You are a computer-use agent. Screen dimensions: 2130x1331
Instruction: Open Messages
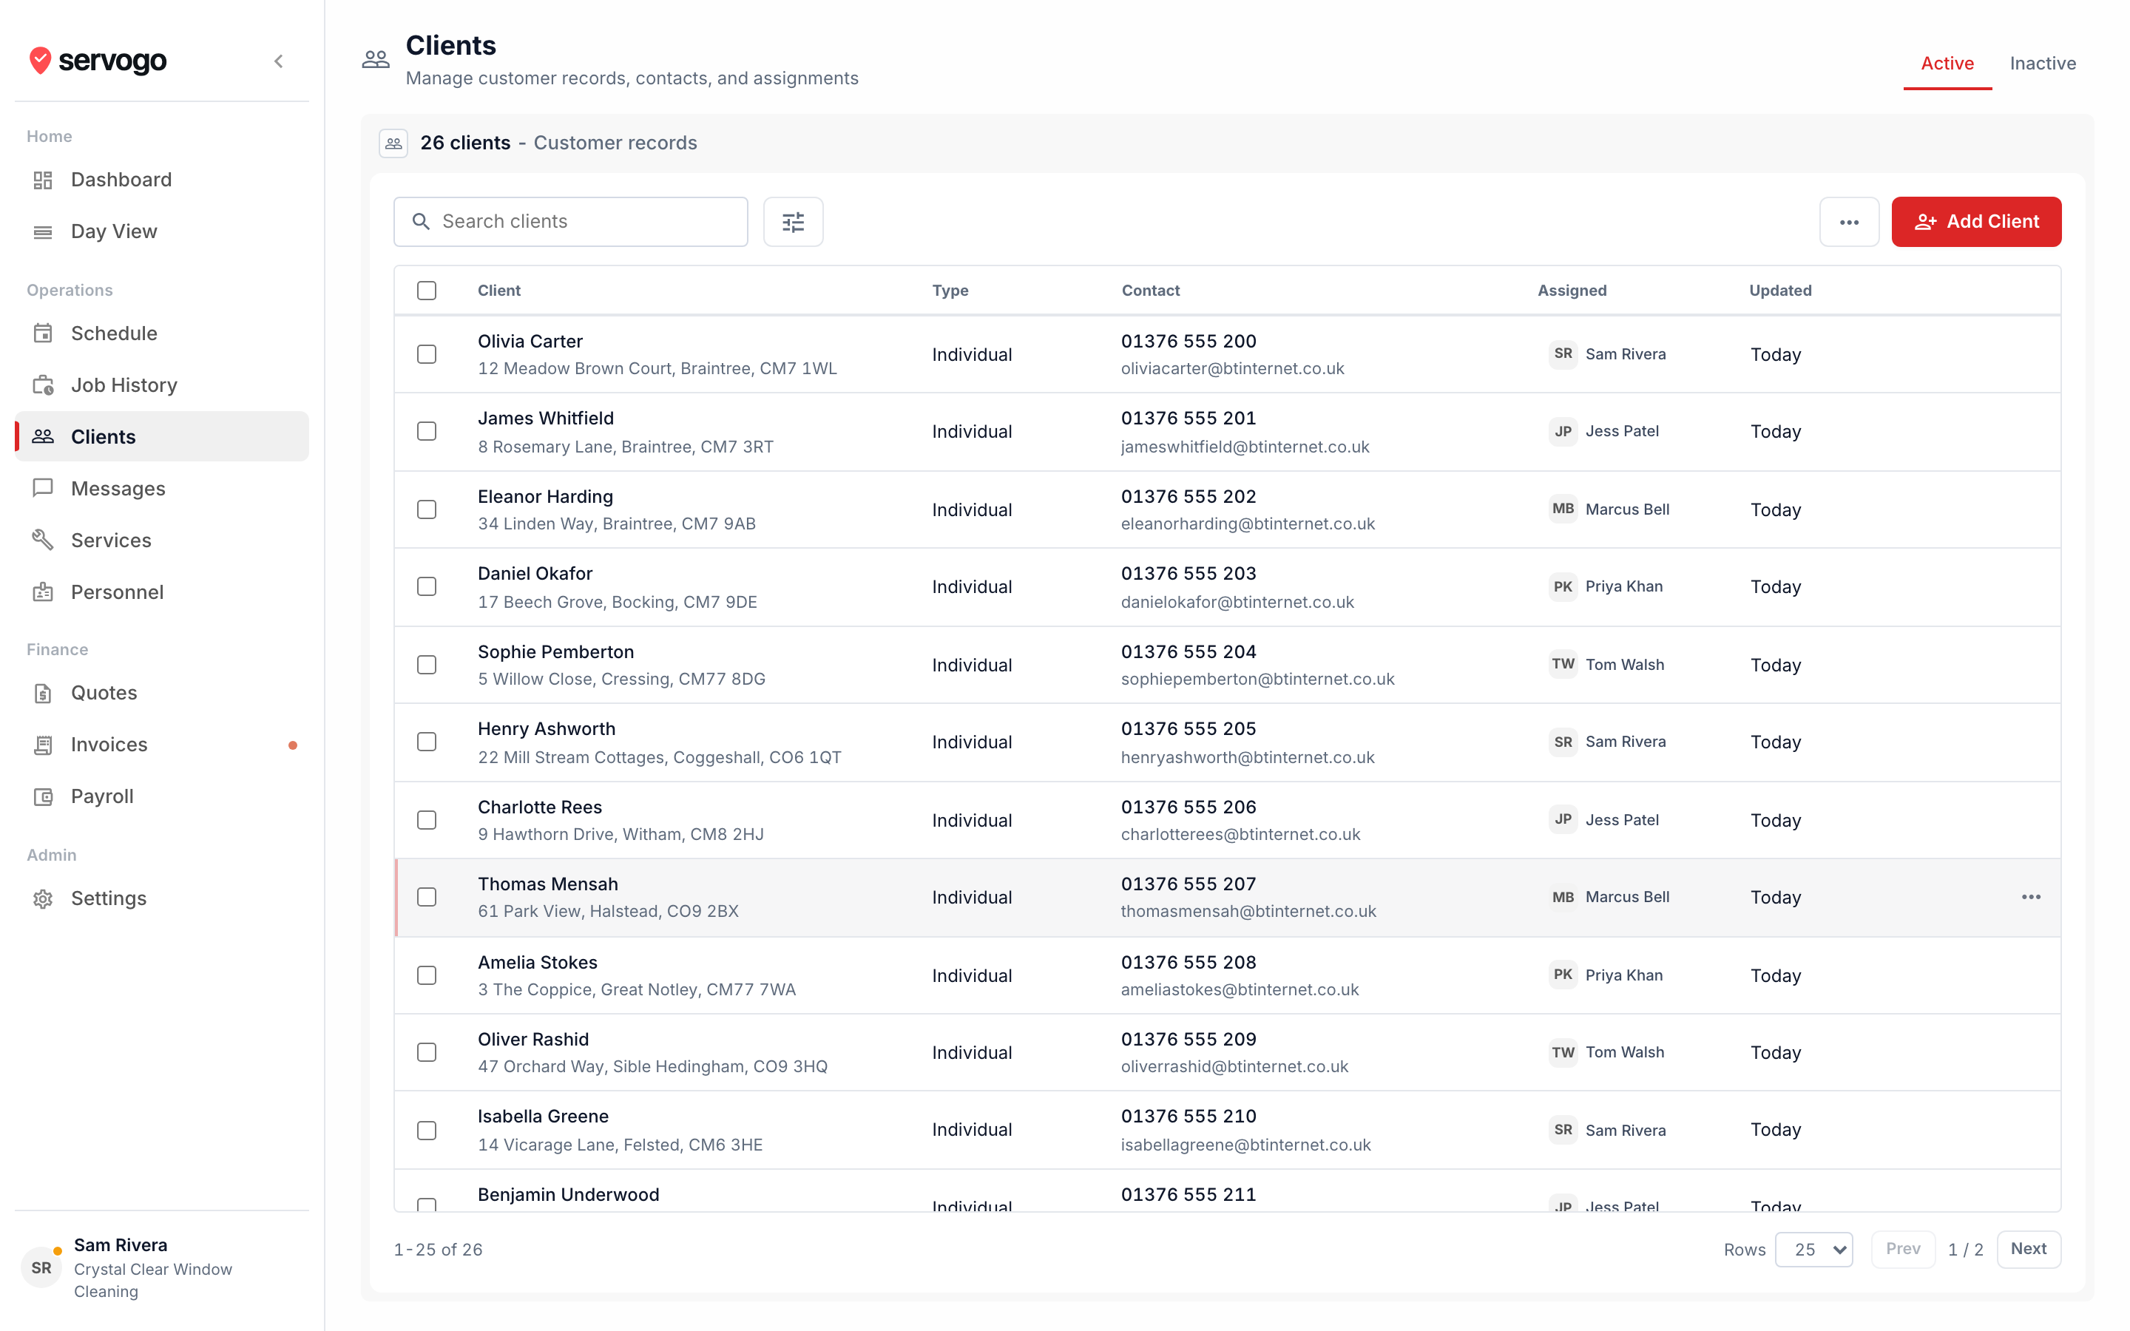tap(162, 489)
